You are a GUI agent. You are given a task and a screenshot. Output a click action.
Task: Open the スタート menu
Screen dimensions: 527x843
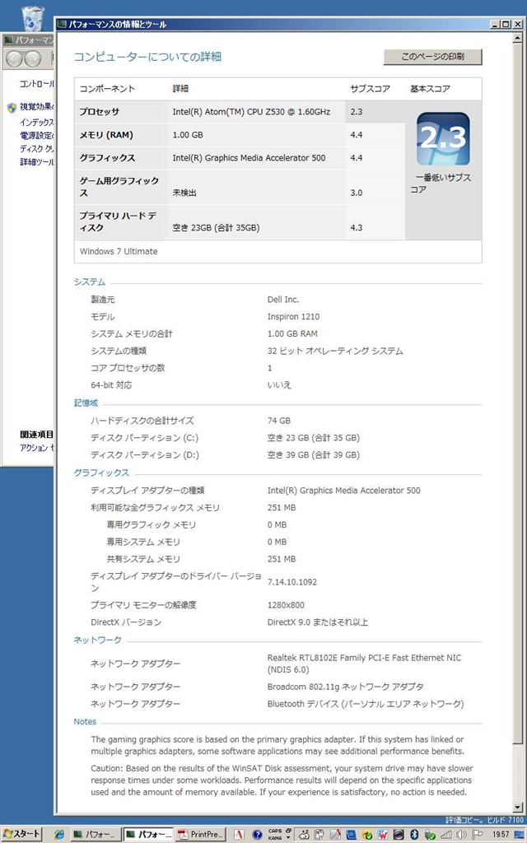[x=21, y=835]
